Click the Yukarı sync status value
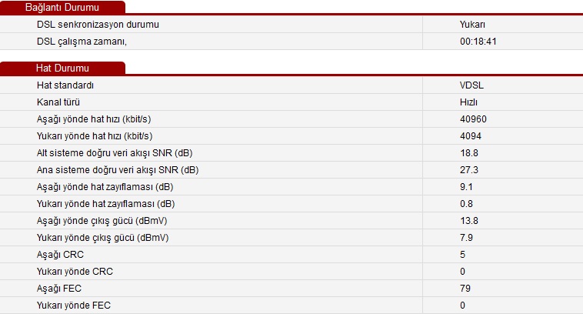The height and width of the screenshot is (314, 583). (x=472, y=25)
